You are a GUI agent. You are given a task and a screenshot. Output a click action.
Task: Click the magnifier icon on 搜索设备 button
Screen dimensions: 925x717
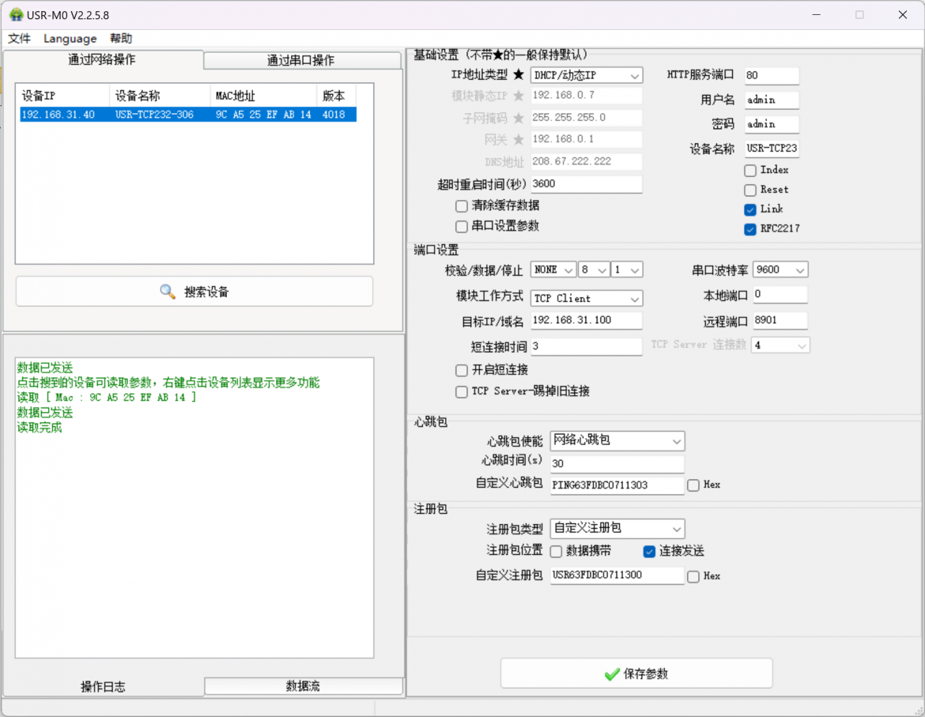[168, 292]
